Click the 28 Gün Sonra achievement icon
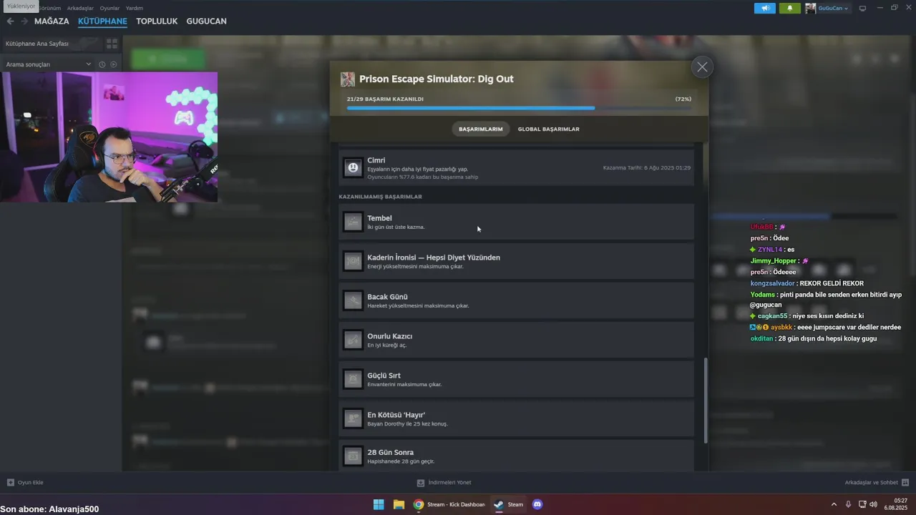 pos(353,456)
